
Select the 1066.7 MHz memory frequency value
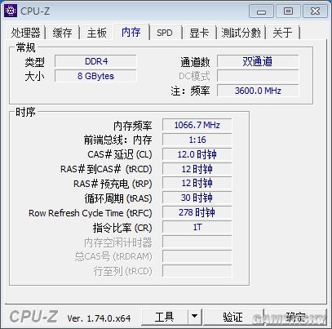click(197, 125)
